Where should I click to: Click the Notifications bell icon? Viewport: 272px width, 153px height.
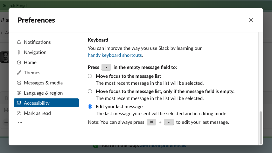pos(19,42)
